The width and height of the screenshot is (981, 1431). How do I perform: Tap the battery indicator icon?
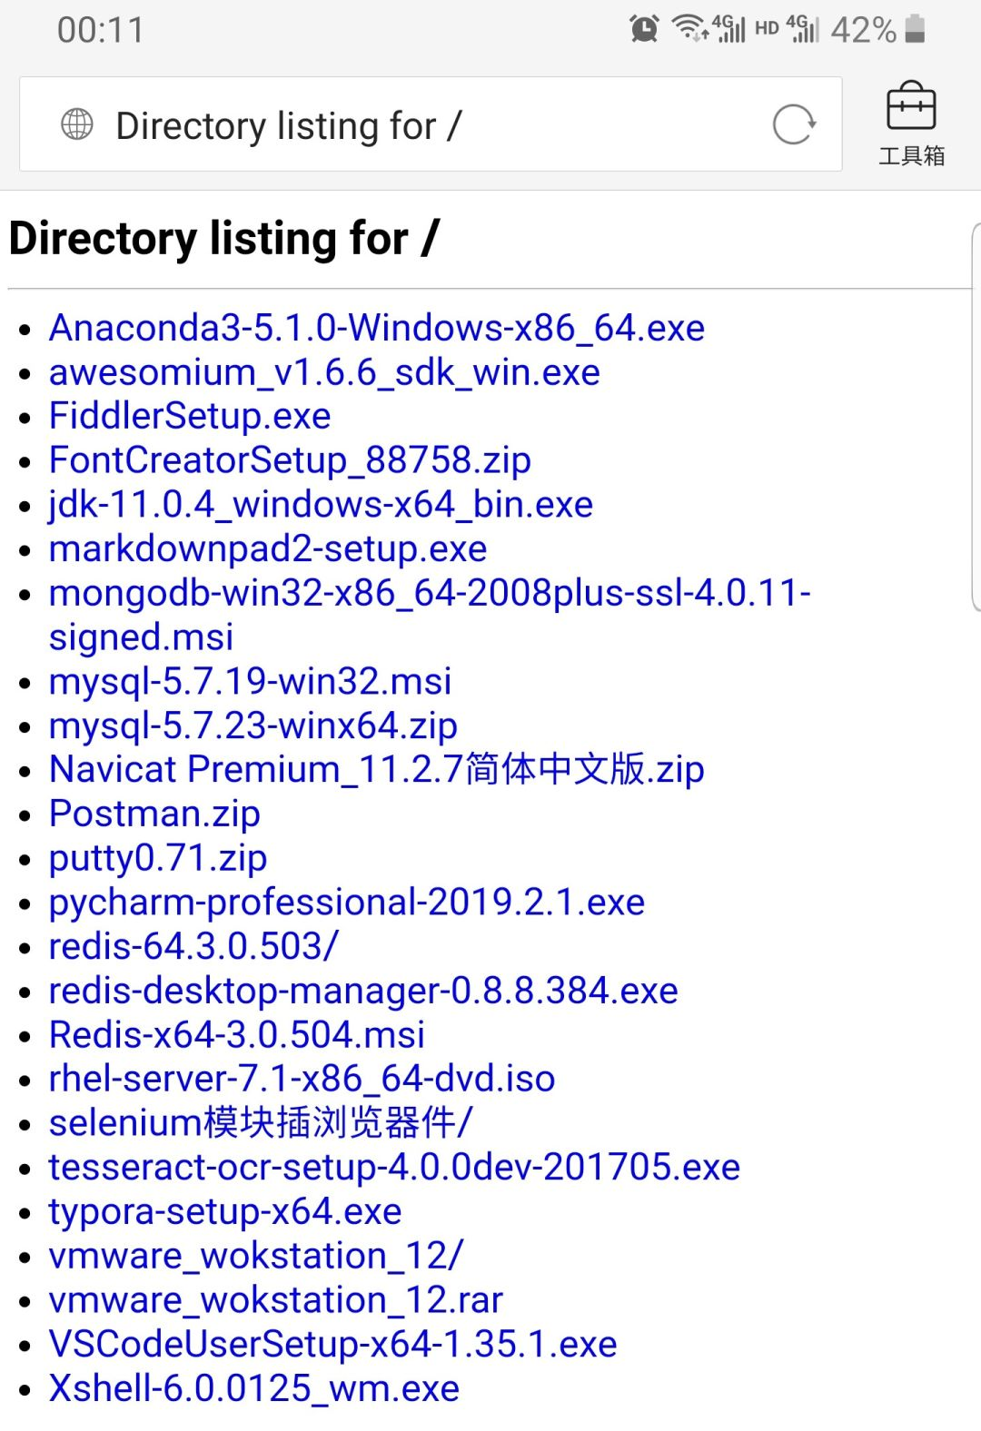(x=916, y=29)
